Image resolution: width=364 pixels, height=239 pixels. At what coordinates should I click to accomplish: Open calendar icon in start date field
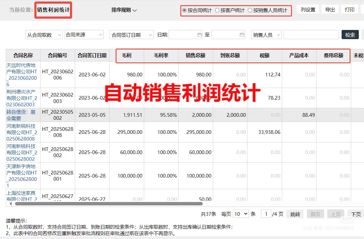pyautogui.click(x=199, y=35)
